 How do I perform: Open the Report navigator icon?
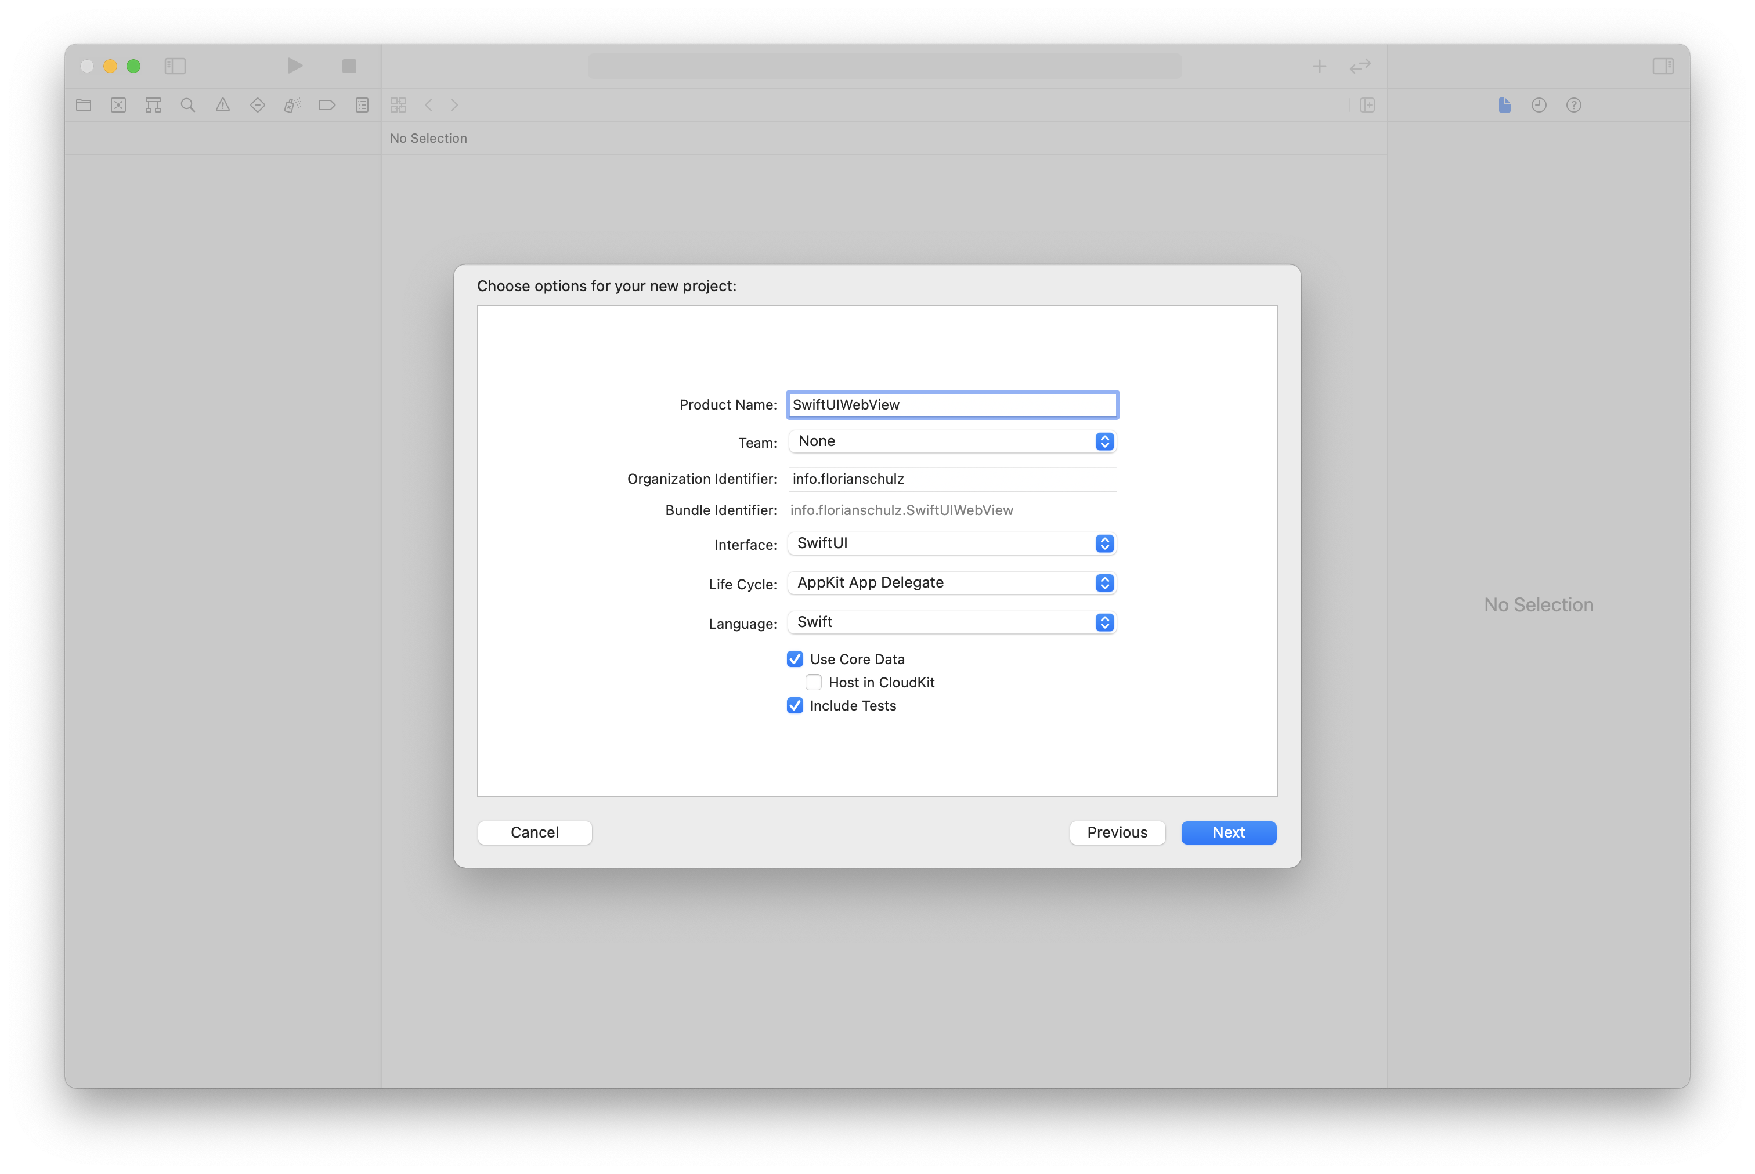coord(362,105)
